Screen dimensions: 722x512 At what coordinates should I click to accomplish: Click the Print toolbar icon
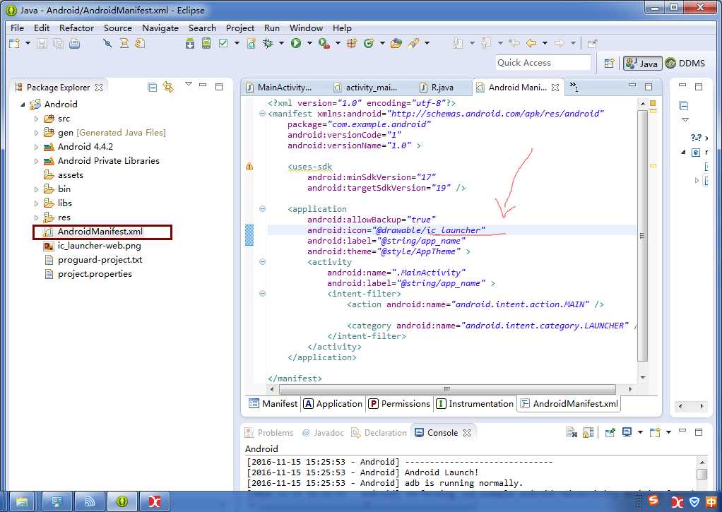pyautogui.click(x=75, y=44)
